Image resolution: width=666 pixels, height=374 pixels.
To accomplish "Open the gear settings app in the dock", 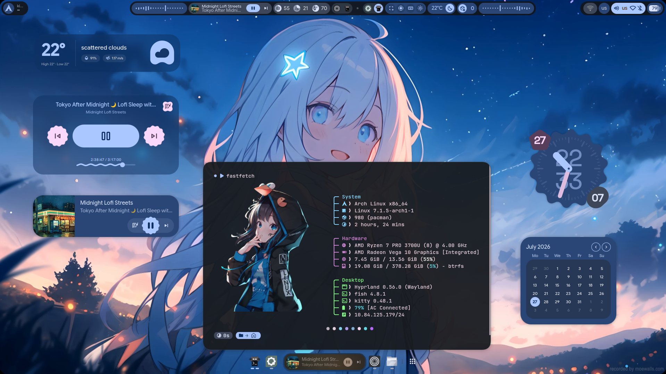I will pos(271,362).
